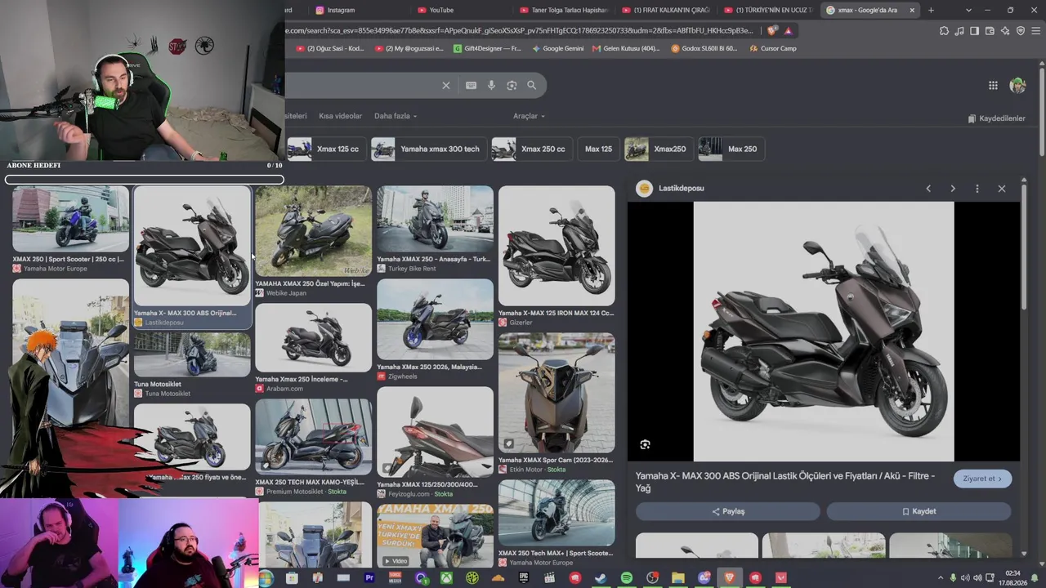
Task: Open Google Gemini bookmark
Action: (557, 48)
